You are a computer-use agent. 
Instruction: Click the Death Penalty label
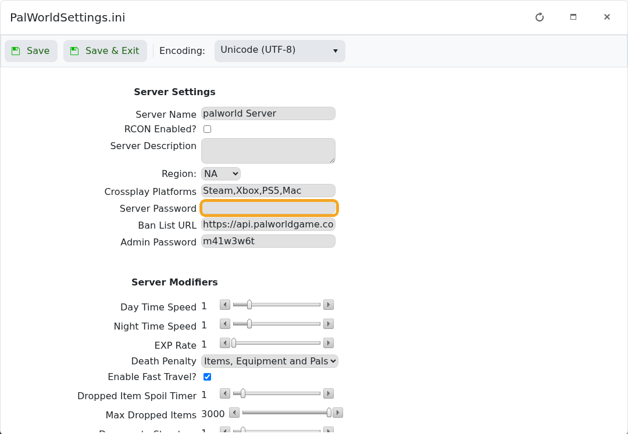pyautogui.click(x=163, y=361)
